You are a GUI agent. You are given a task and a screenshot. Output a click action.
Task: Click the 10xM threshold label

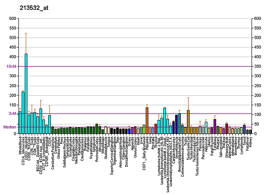(x=12, y=66)
